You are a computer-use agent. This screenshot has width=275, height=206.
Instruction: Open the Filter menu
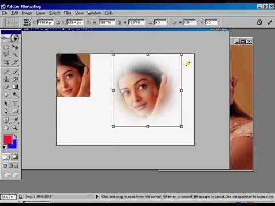[68, 13]
